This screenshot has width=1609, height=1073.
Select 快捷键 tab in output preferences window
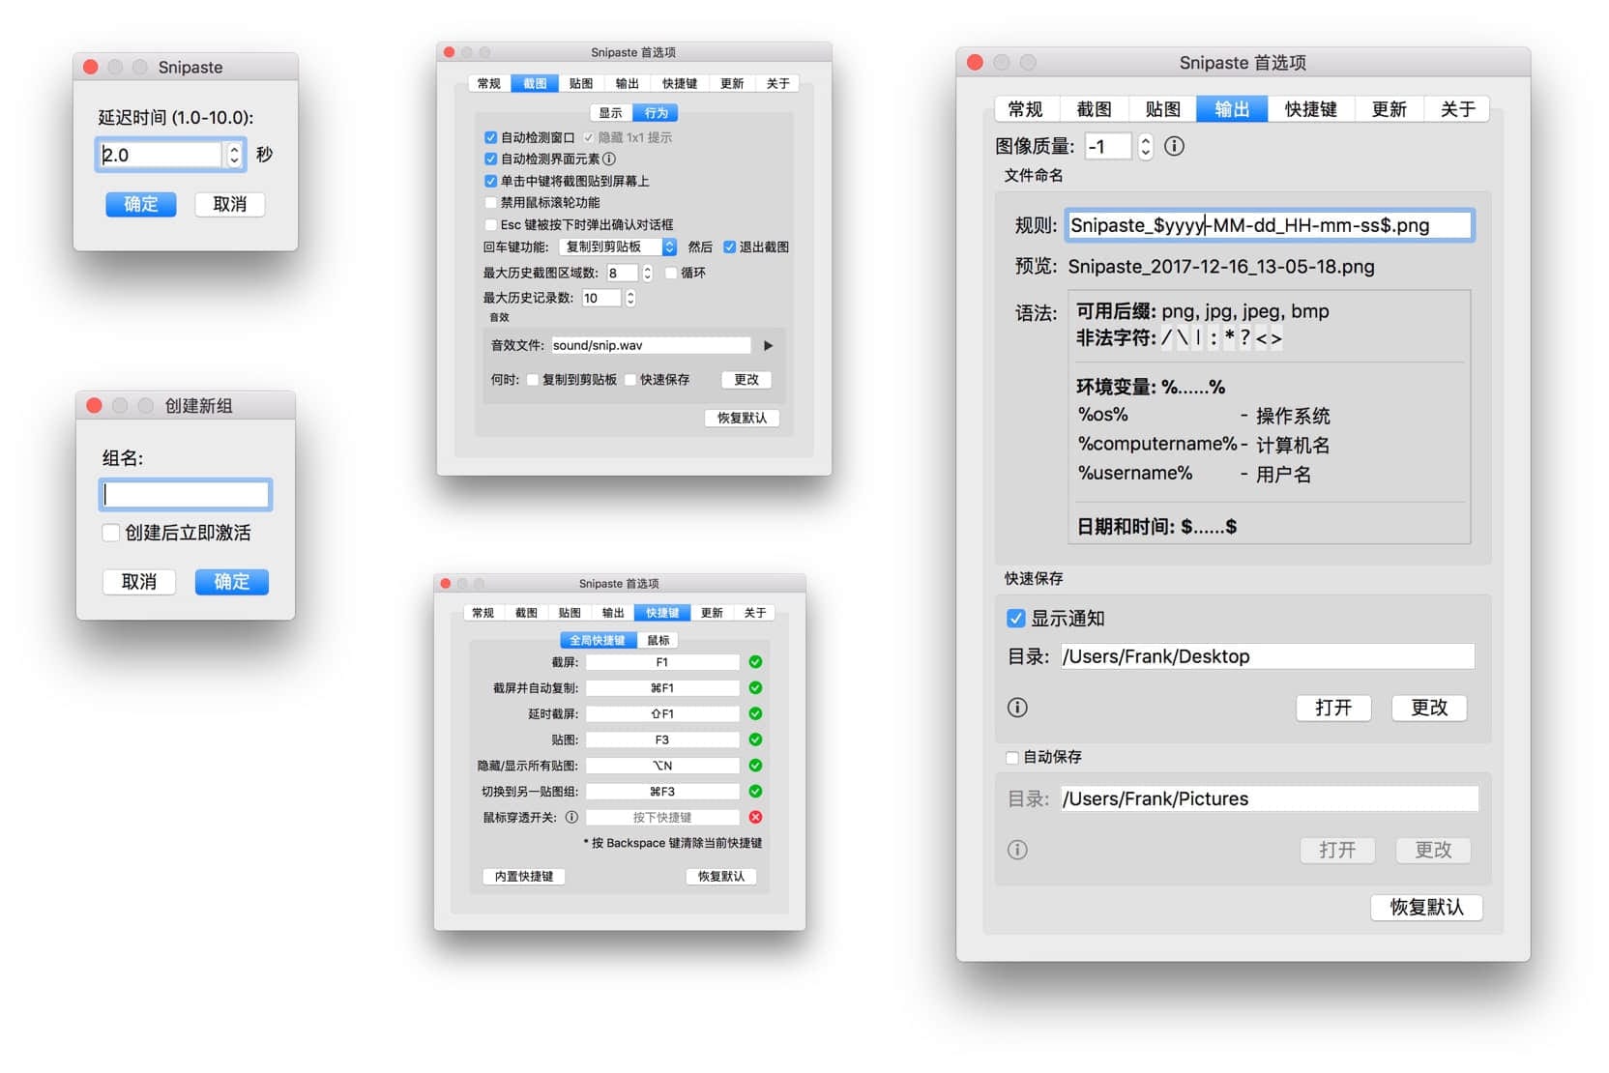(1310, 109)
